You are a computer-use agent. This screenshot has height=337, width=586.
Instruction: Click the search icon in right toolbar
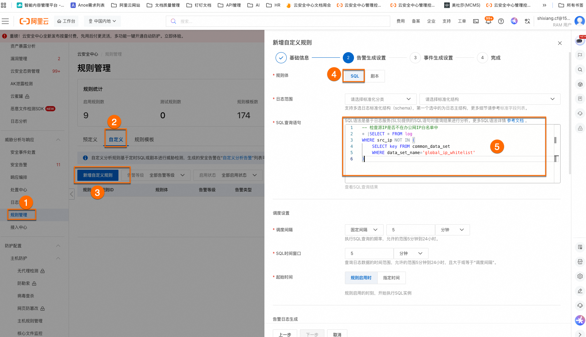pos(580,70)
